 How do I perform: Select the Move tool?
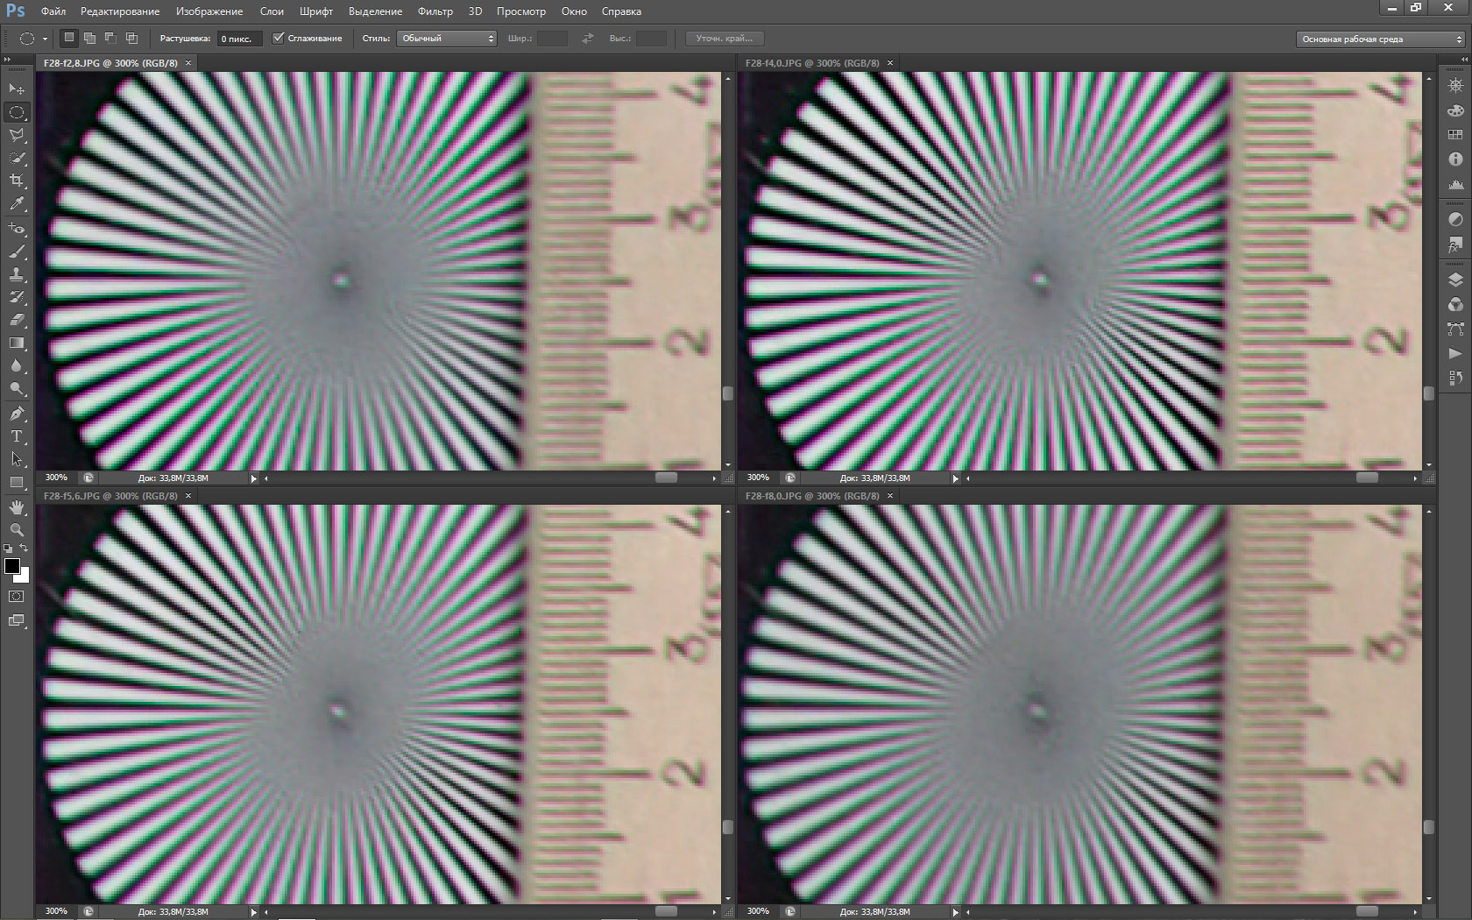pos(17,88)
